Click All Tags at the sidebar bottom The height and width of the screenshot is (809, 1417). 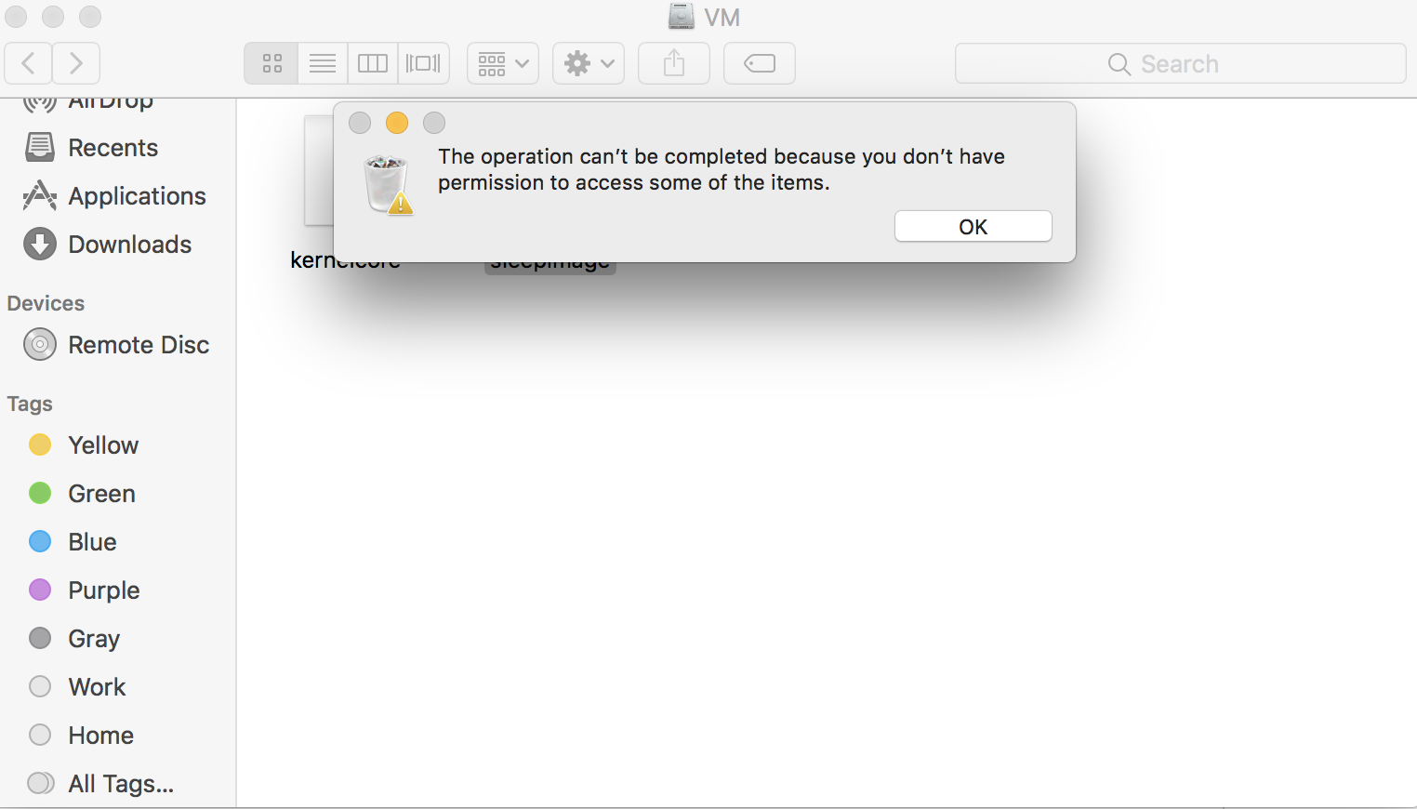120,783
